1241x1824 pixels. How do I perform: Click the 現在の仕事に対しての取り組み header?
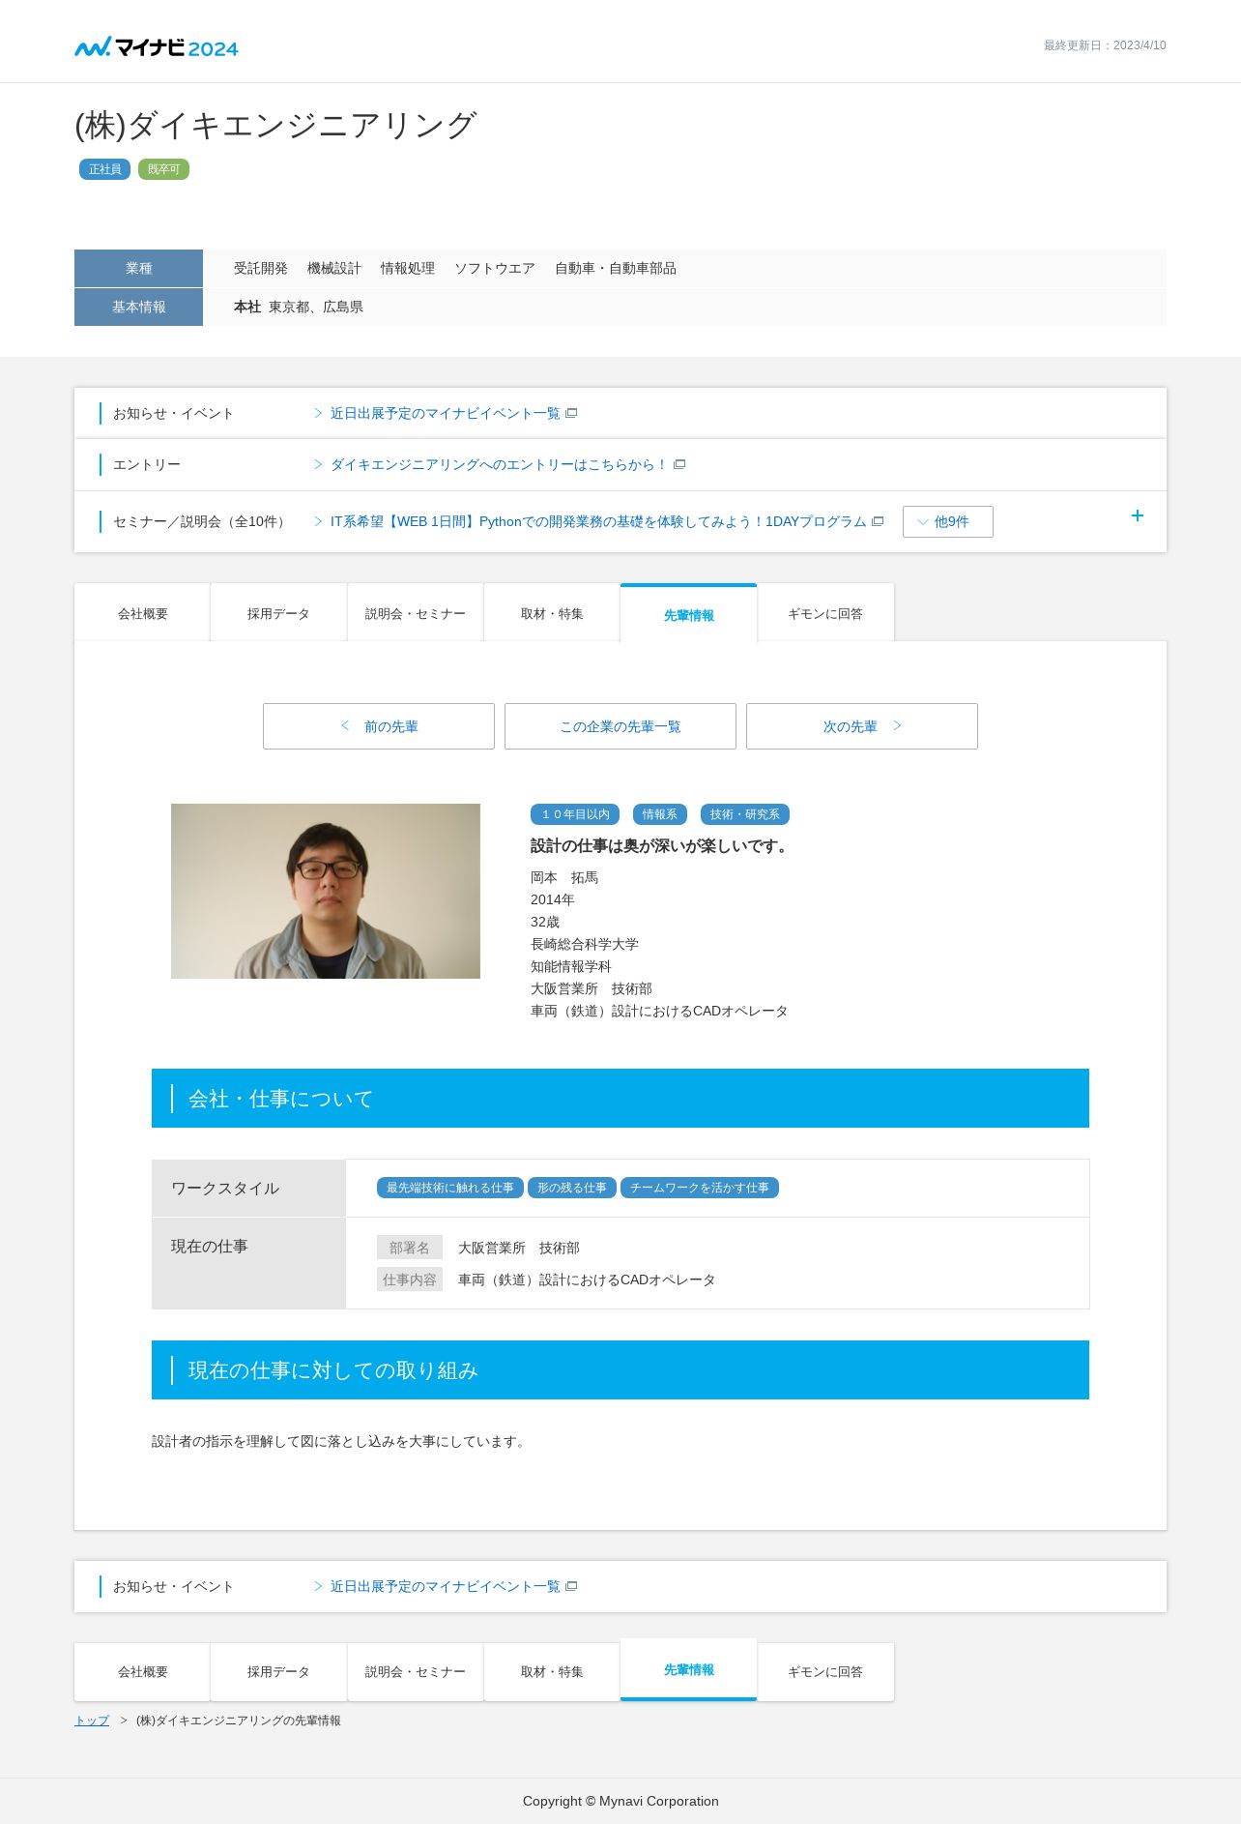(620, 1369)
